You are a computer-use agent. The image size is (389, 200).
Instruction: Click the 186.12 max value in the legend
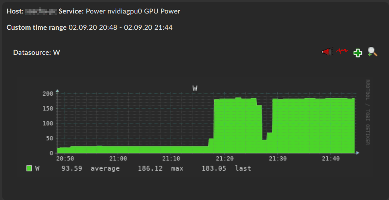[x=150, y=169]
